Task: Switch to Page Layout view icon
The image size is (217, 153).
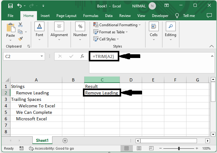Action: click(x=139, y=148)
